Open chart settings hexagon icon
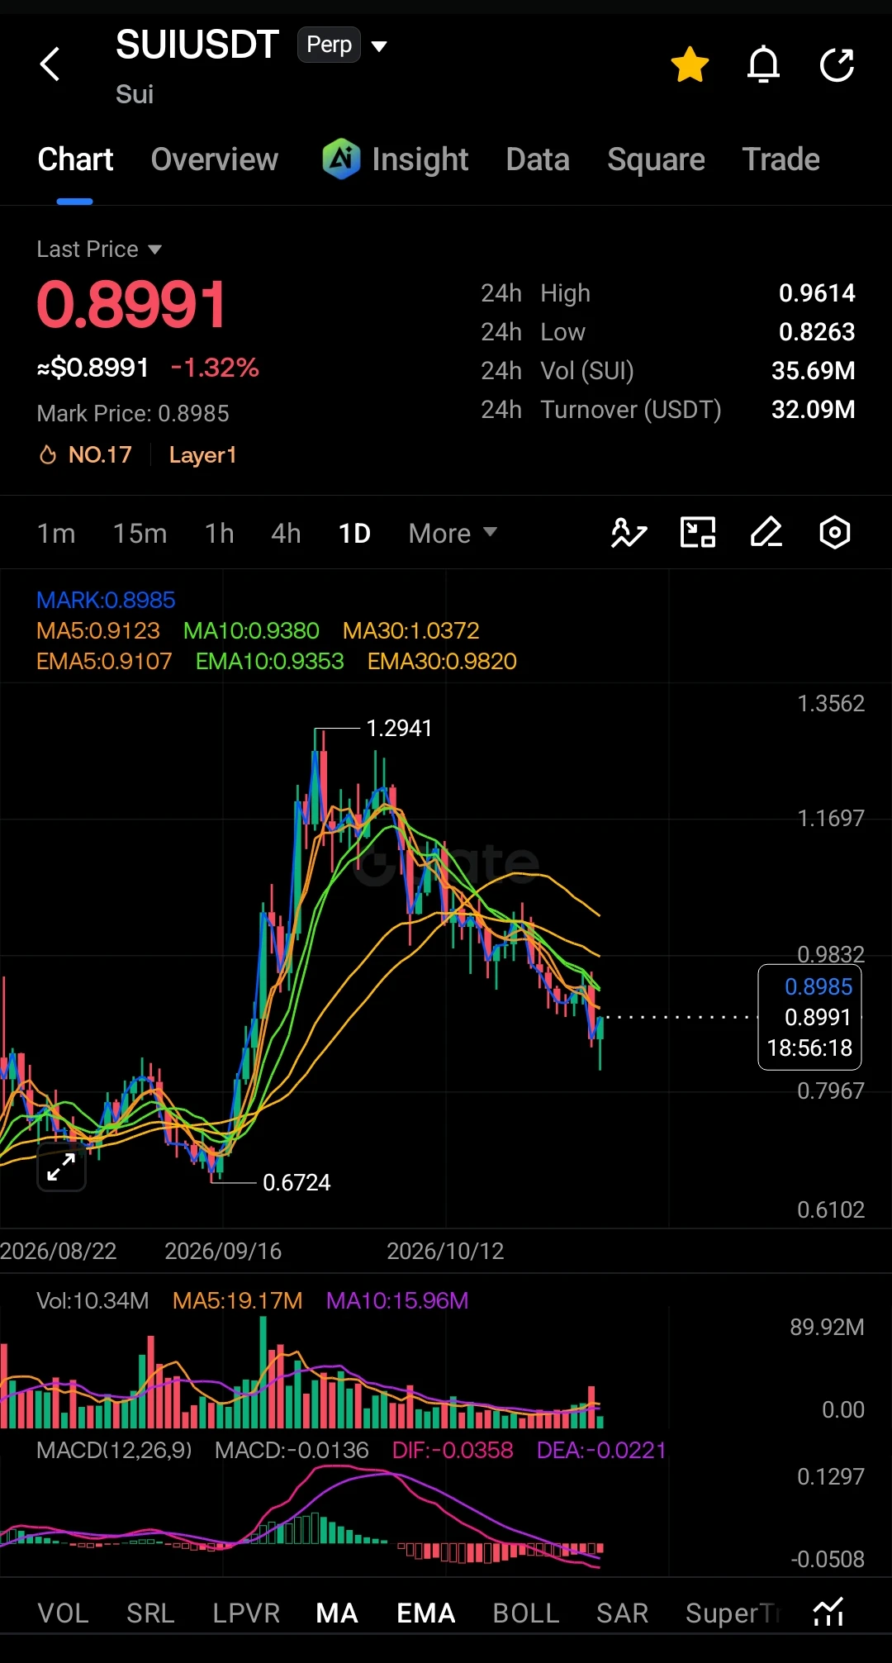892x1663 pixels. (835, 533)
